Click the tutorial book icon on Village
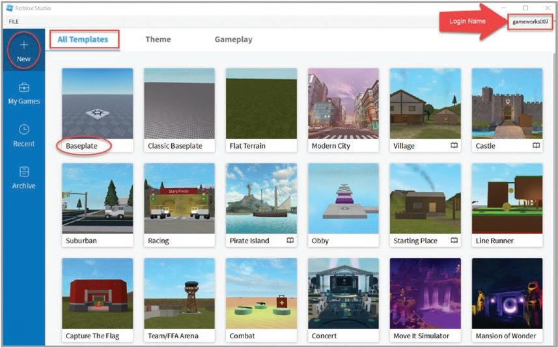The height and width of the screenshot is (348, 558). pos(454,146)
